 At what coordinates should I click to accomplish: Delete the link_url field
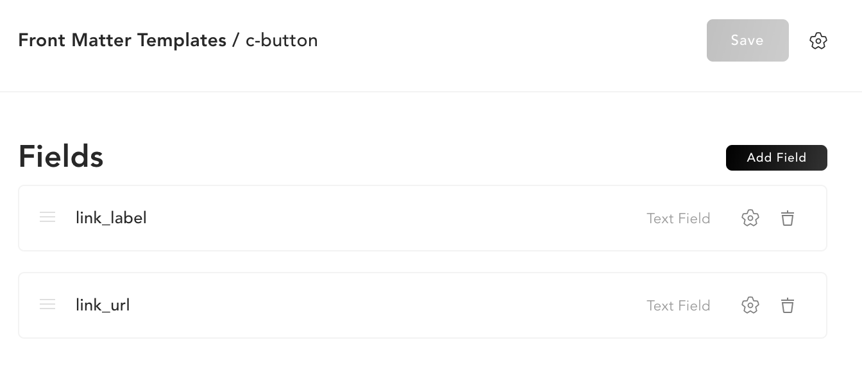point(788,305)
